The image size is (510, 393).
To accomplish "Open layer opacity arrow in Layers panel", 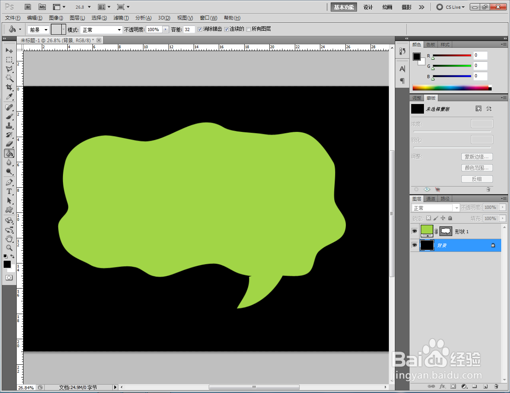I will coord(502,207).
